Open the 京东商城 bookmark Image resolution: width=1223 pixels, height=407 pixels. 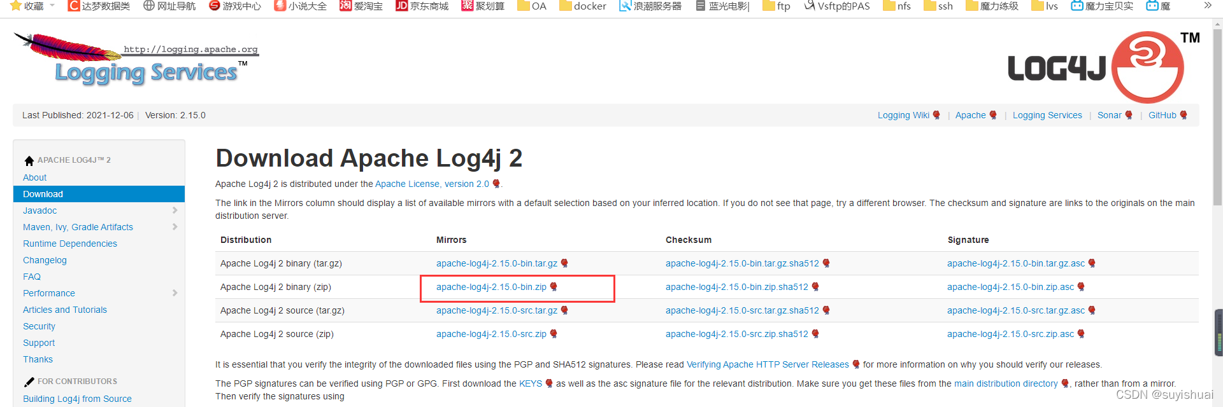pyautogui.click(x=422, y=6)
